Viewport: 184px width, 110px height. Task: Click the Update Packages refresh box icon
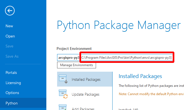pos(63,94)
